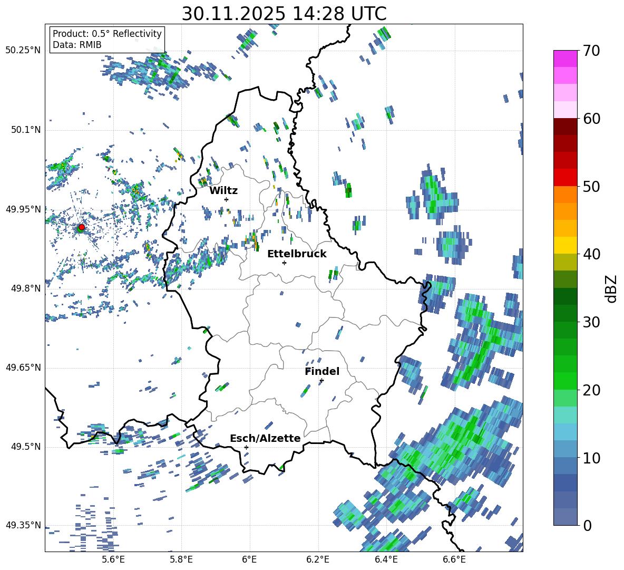Click the 50.25°N latitude label
624x570 pixels.
(x=23, y=51)
